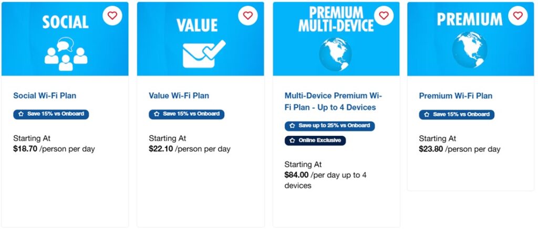Open the Social Wi-Fi Plan link

point(45,96)
